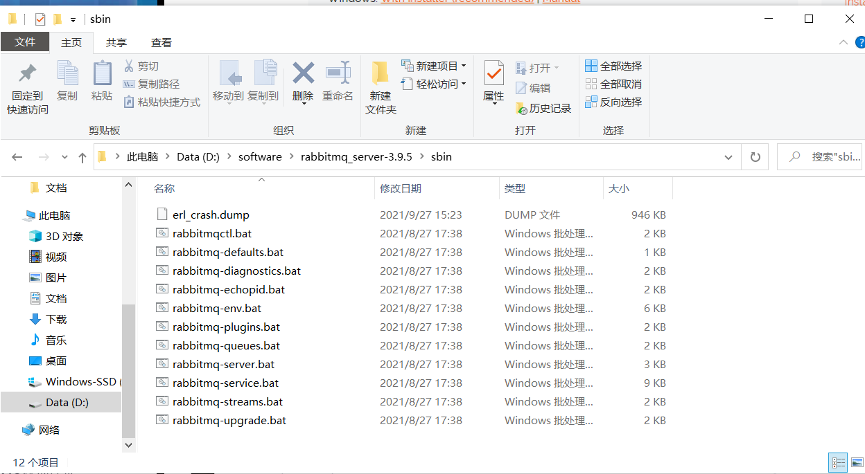Click the Properties (属性) checkmark icon
This screenshot has width=865, height=474.
coord(493,73)
